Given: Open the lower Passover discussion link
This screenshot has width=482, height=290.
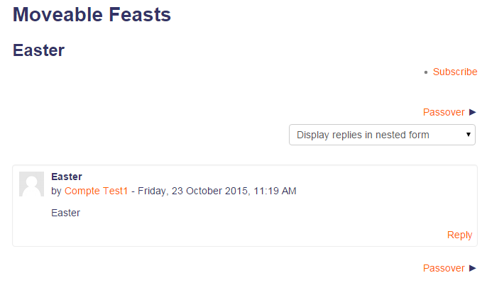Looking at the screenshot, I should coord(444,268).
